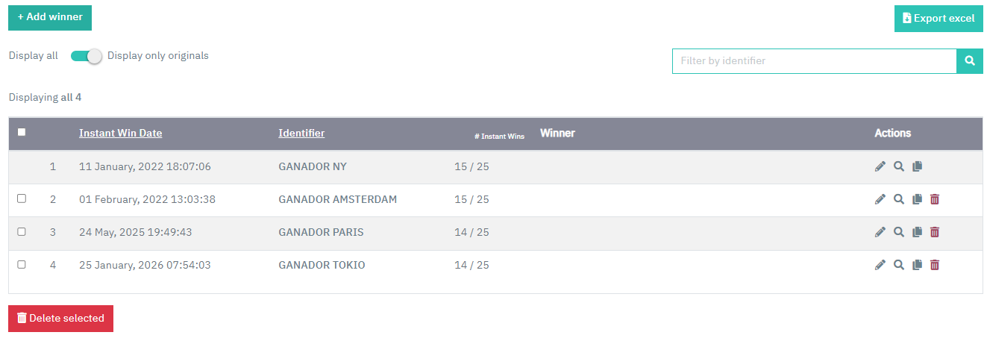Sort table by Identifier column
The width and height of the screenshot is (987, 341).
301,134
